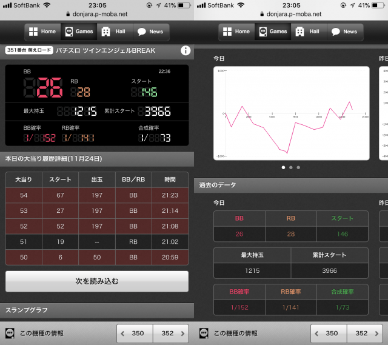Viewport: 388px width, 345px height.
Task: Go to previous machine 350 on right screen
Action: tap(329, 333)
